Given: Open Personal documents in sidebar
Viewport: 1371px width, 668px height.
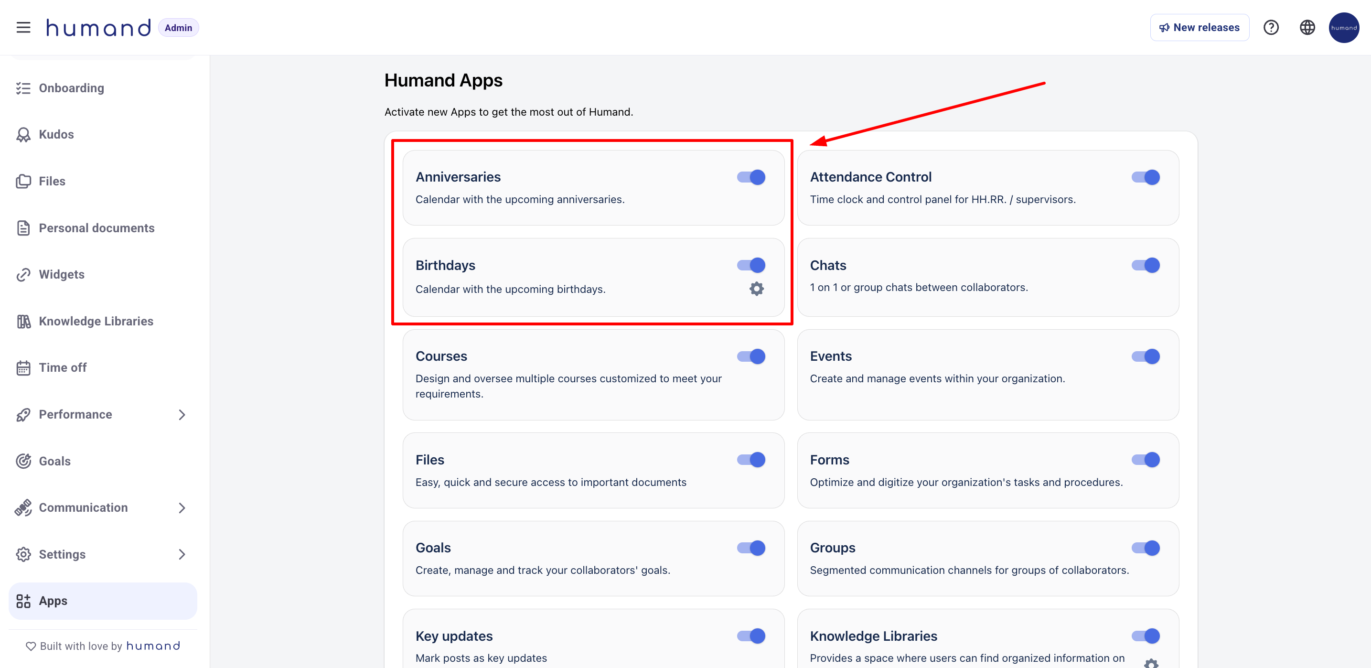Looking at the screenshot, I should [96, 228].
